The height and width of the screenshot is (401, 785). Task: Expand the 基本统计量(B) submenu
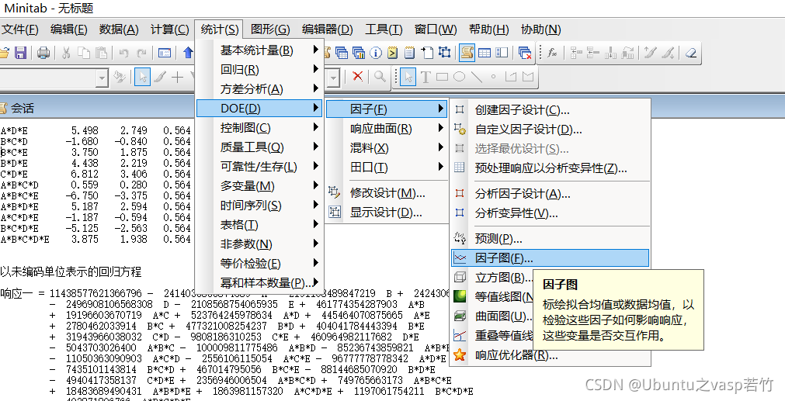pos(260,50)
